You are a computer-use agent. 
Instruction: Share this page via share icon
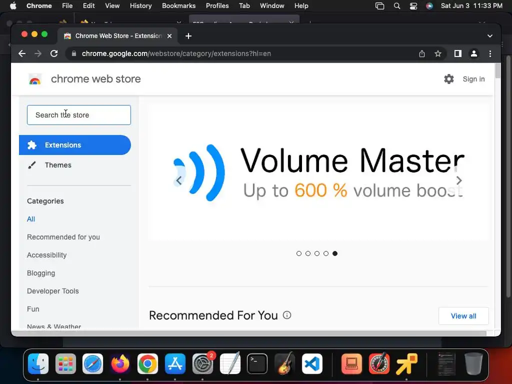422,53
